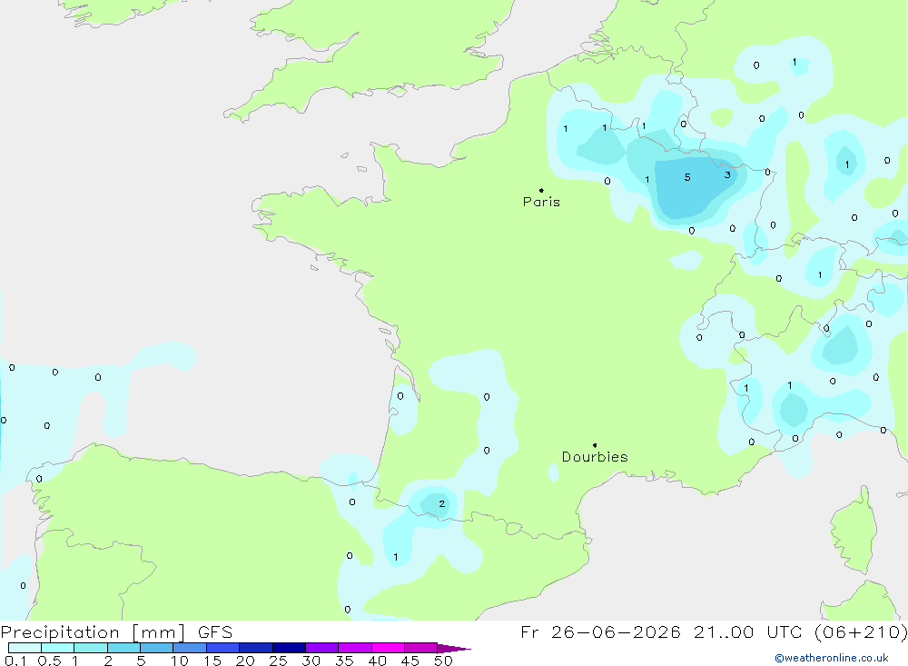Click the 'Precipitation [mm]' title text

pyautogui.click(x=93, y=632)
